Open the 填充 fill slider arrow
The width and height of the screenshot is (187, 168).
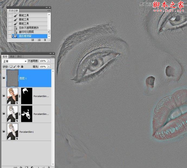click(x=49, y=67)
